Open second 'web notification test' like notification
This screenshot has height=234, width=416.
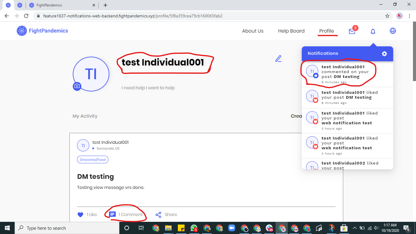pos(347,146)
